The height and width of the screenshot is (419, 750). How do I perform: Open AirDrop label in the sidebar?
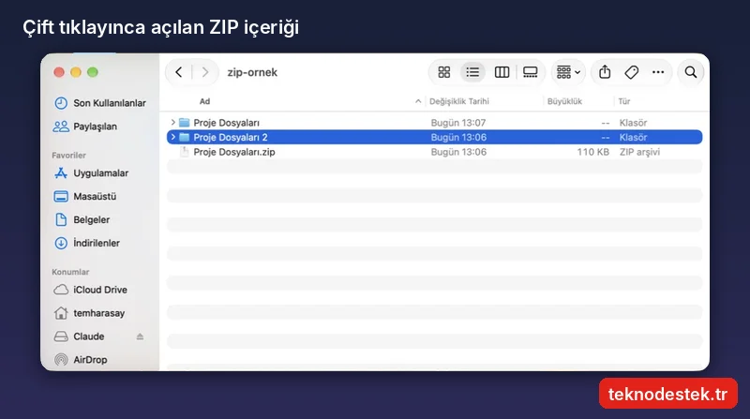(90, 360)
